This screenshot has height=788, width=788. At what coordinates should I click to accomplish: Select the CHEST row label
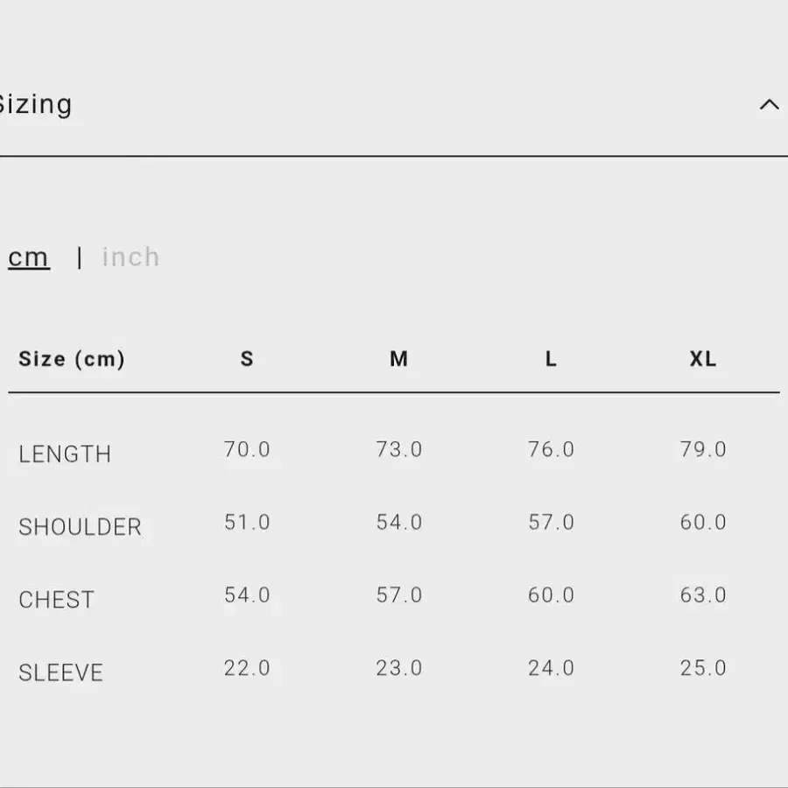tap(56, 600)
